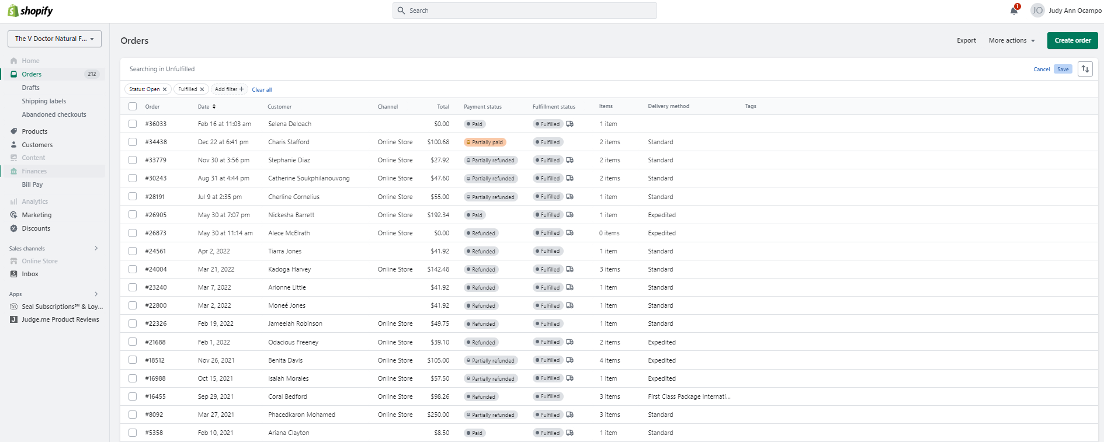
Task: Click the Refunded badge for order #21688
Action: [480, 342]
